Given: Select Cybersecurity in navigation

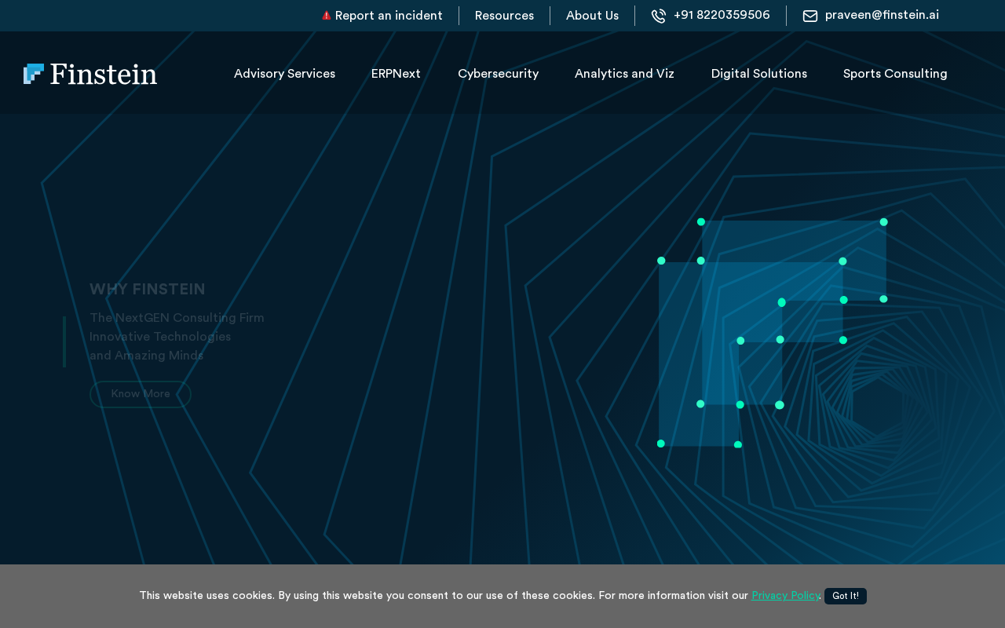Looking at the screenshot, I should tap(498, 74).
